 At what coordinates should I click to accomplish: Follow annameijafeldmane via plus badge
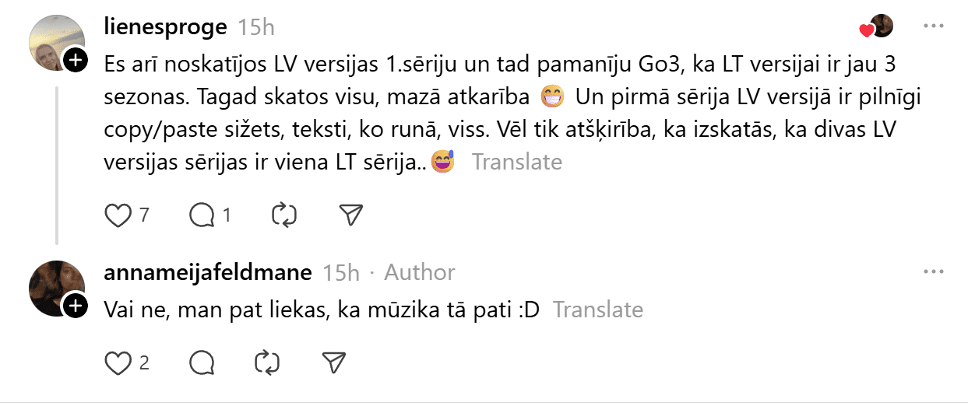tap(75, 306)
